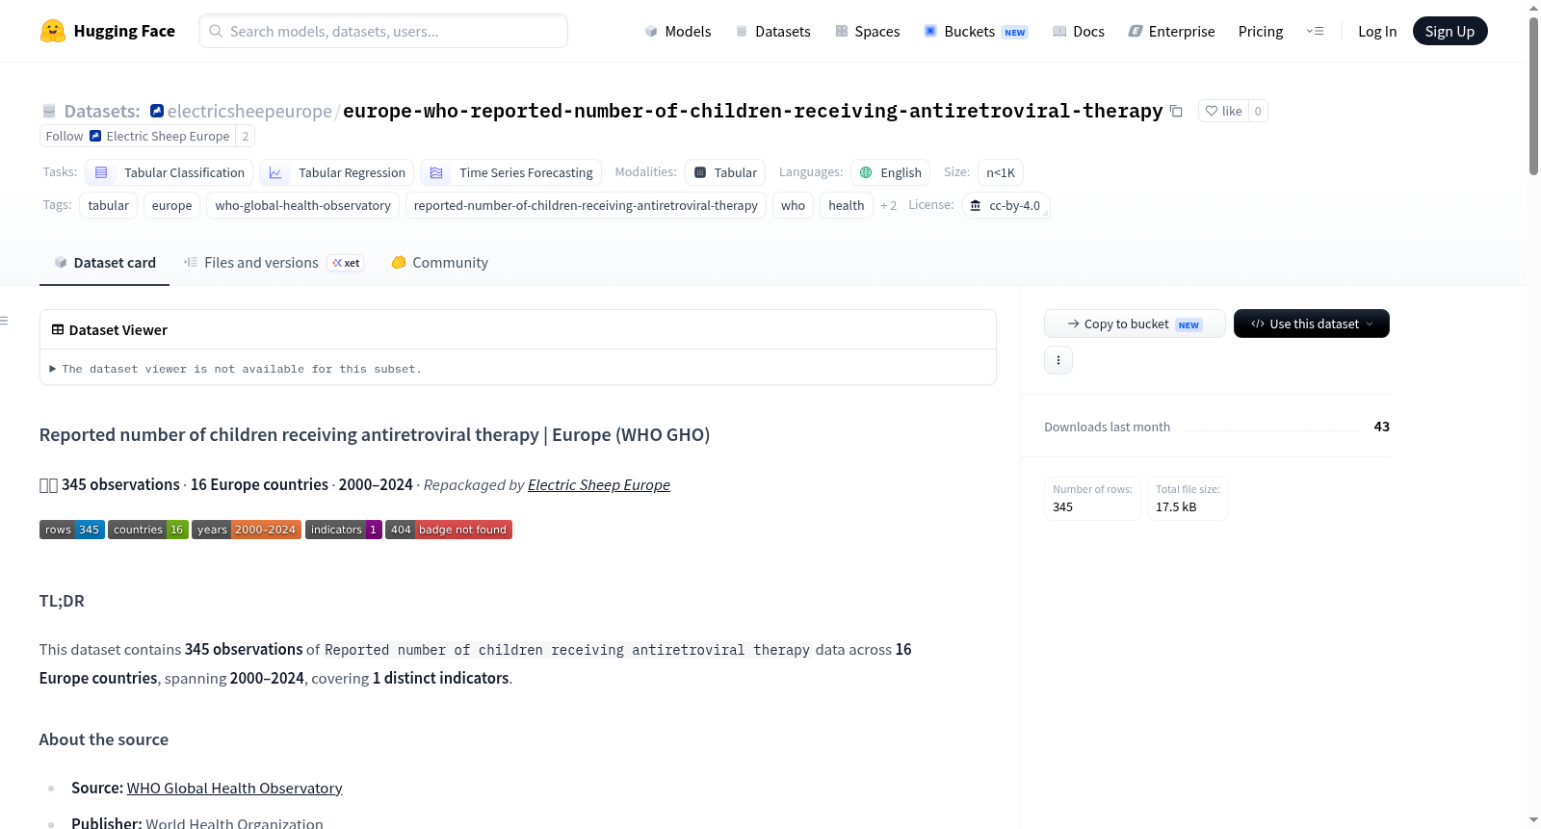
Task: Open the Models page
Action: pyautogui.click(x=678, y=31)
